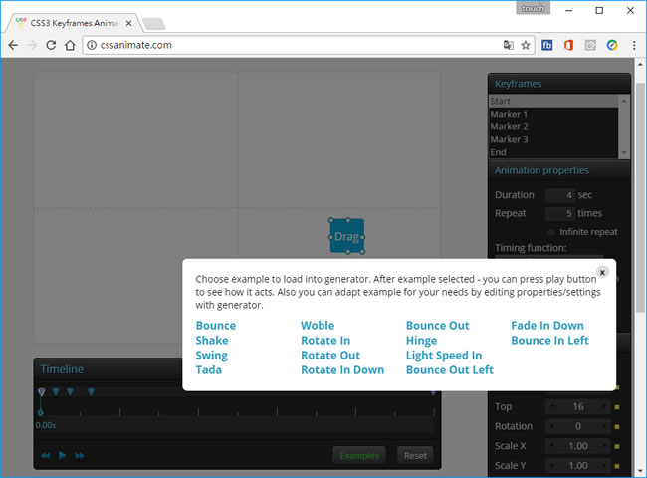647x478 pixels.
Task: Go back to the previous page
Action: (x=13, y=45)
